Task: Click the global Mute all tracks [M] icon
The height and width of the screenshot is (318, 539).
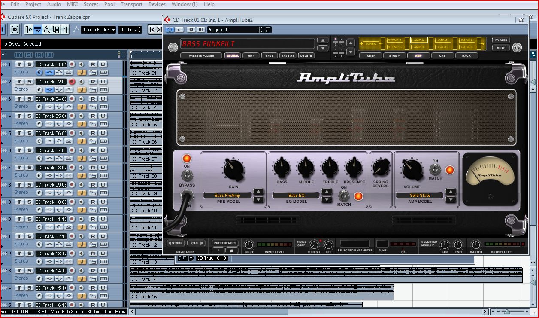Action: (18, 55)
